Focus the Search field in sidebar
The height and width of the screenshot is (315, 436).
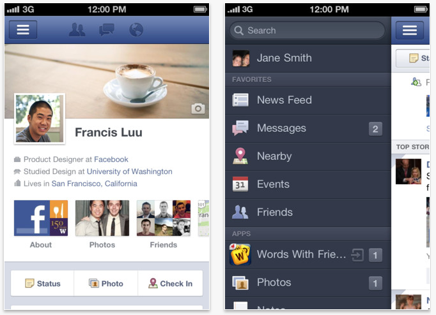pos(308,30)
